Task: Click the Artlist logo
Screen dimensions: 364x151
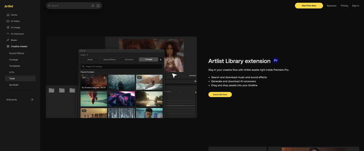Action: coord(9,6)
